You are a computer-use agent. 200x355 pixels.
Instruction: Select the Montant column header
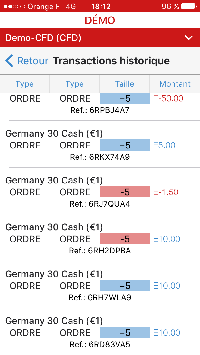click(175, 84)
